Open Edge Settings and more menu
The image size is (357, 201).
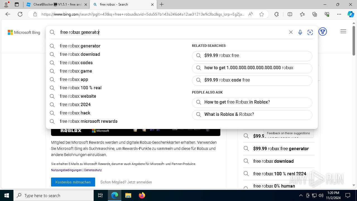click(x=339, y=14)
